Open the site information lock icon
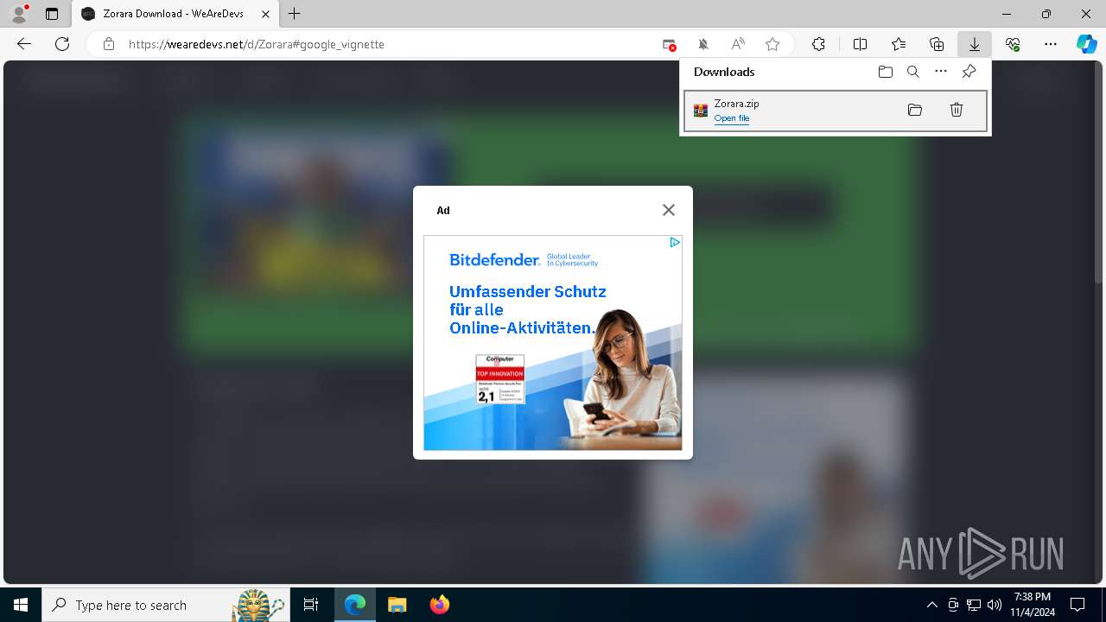The height and width of the screenshot is (622, 1106). click(109, 44)
